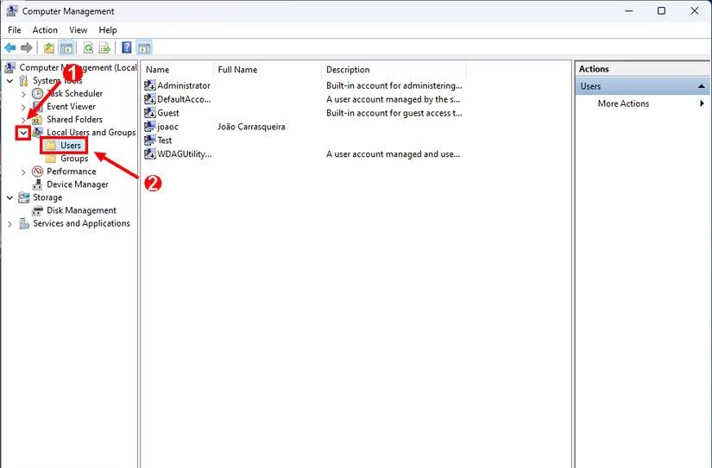Open the Performance tree node
The height and width of the screenshot is (468, 712).
pyautogui.click(x=72, y=172)
